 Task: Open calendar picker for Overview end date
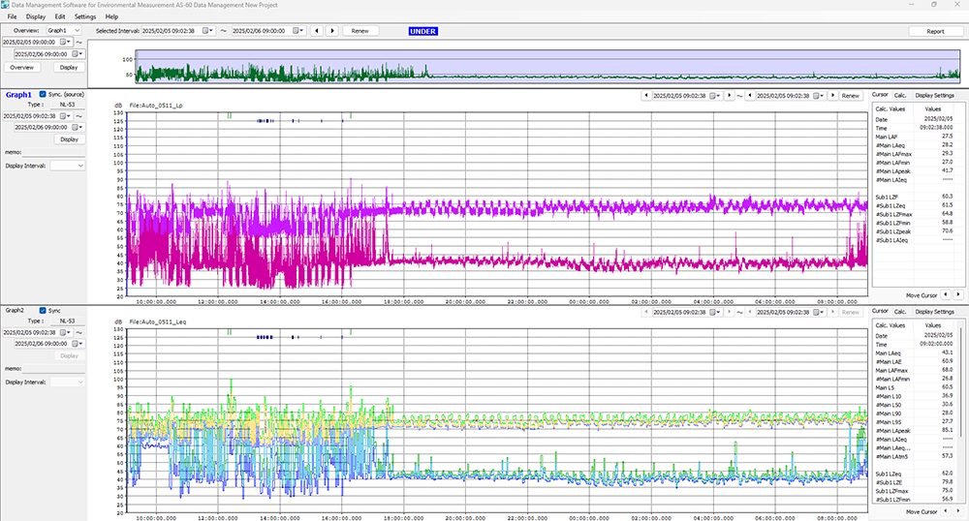coord(78,54)
